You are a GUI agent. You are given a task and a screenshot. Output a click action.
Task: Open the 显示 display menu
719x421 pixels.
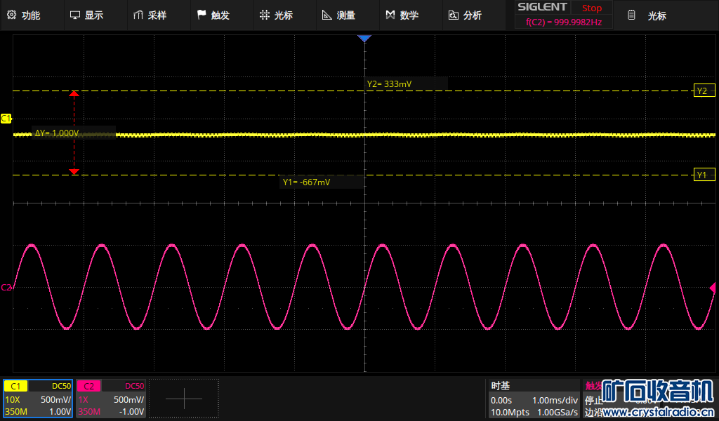coord(86,15)
